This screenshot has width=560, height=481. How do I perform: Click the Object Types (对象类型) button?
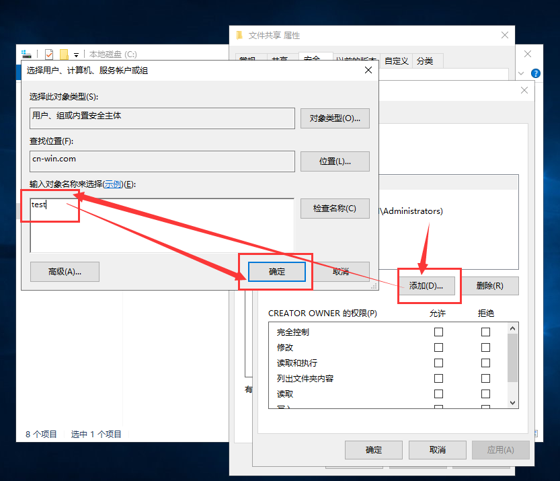coord(335,118)
